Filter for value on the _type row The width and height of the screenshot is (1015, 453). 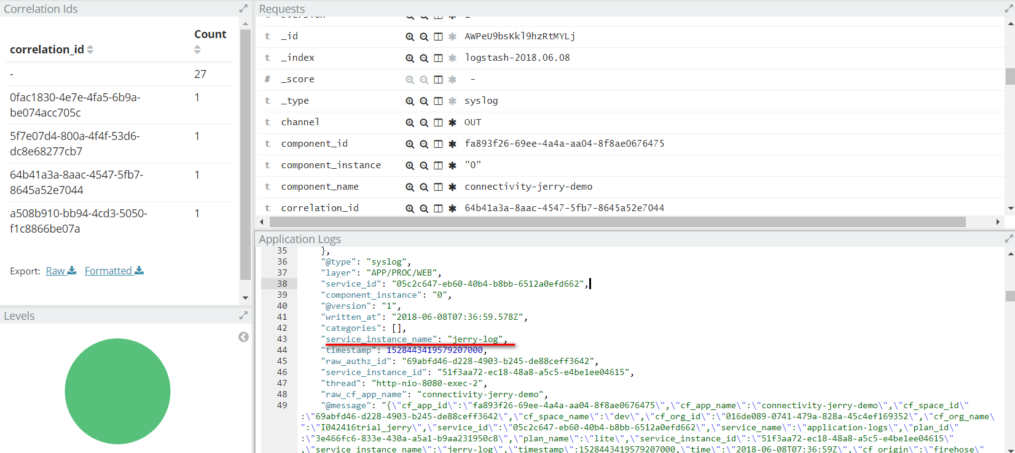point(410,101)
